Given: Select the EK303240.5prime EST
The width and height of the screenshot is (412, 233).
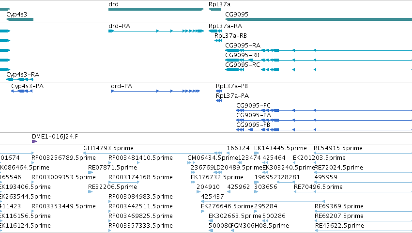Looking at the screenshot, I should 265,172.
